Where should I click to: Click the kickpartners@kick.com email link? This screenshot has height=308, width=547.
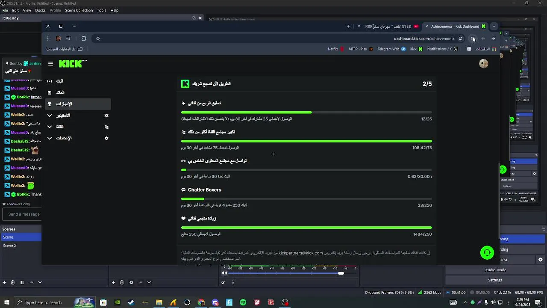300,253
